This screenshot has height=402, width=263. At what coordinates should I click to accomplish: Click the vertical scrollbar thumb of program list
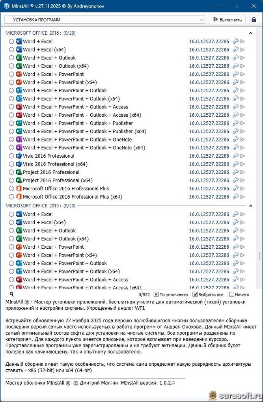[x=260, y=256]
